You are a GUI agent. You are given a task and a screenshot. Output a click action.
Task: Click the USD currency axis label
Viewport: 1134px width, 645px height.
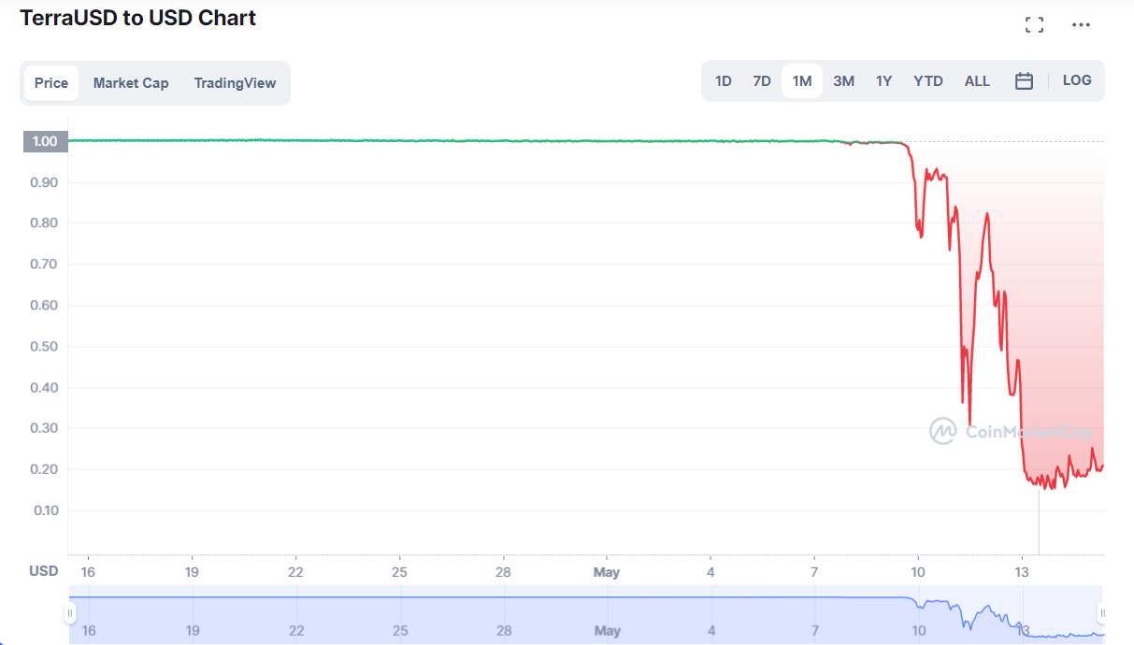click(43, 571)
